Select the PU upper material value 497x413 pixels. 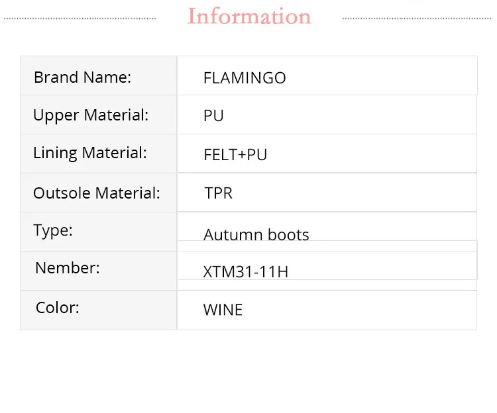213,116
